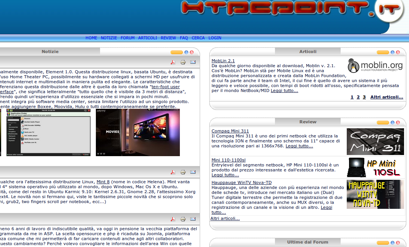This screenshot has height=247, width=409.
Task: Print the Element 1.0 news item
Action: [x=183, y=62]
